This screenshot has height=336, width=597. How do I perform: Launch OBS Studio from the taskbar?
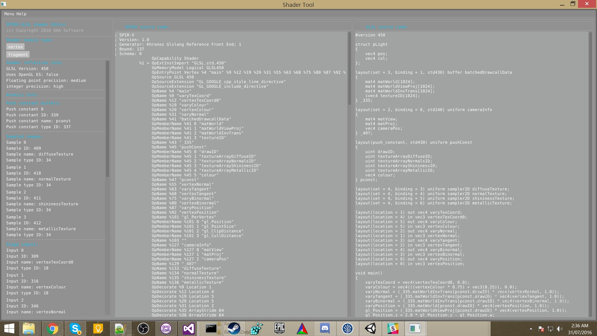click(143, 329)
